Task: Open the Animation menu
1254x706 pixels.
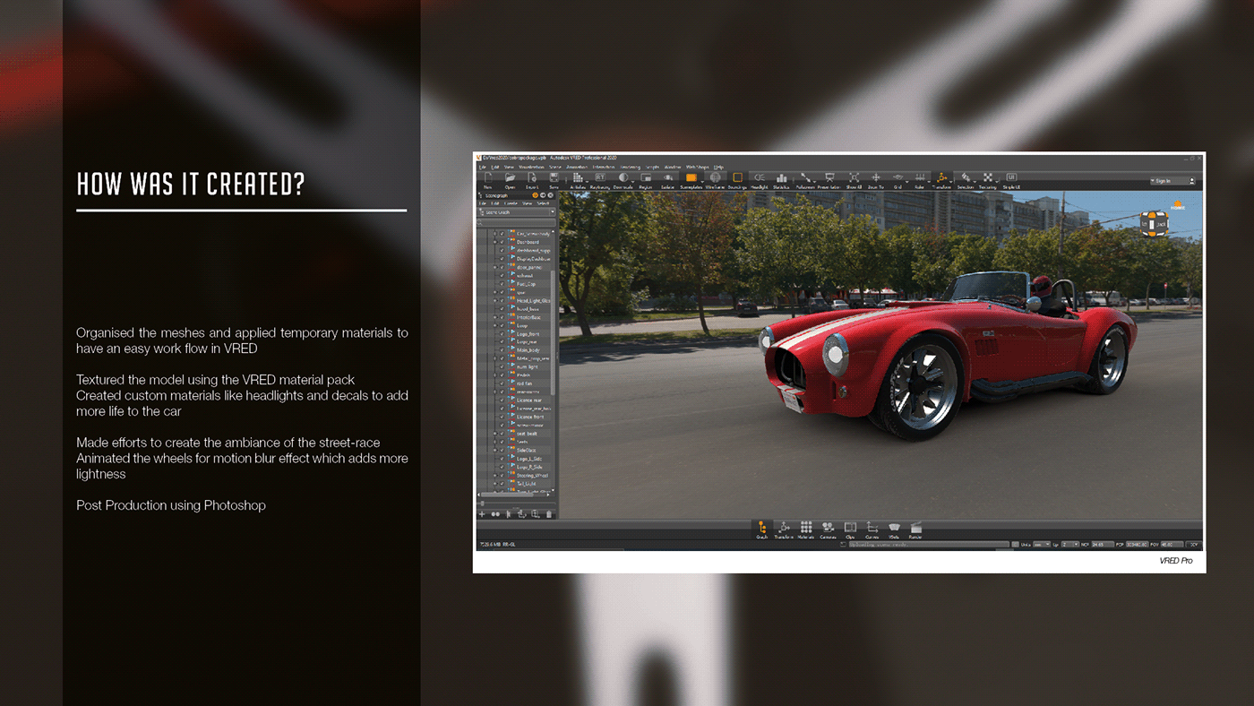Action: click(x=576, y=167)
